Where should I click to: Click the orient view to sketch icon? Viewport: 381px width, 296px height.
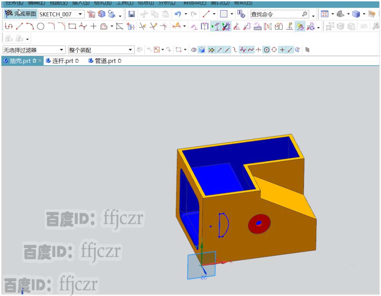click(x=91, y=14)
